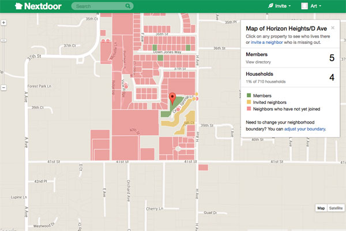Click the 'Map of Horizon Heights/D Ave' title

[x=286, y=28]
